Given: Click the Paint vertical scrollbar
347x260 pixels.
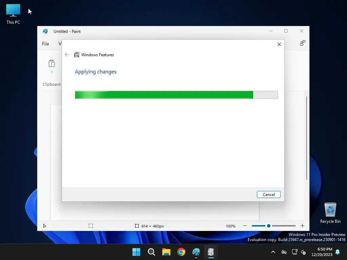Looking at the screenshot, I should click(307, 138).
